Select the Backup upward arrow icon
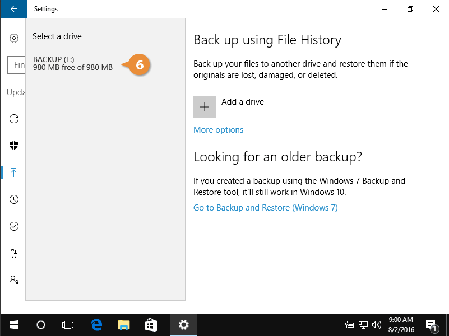Viewport: 449px width, 336px height. [x=14, y=172]
